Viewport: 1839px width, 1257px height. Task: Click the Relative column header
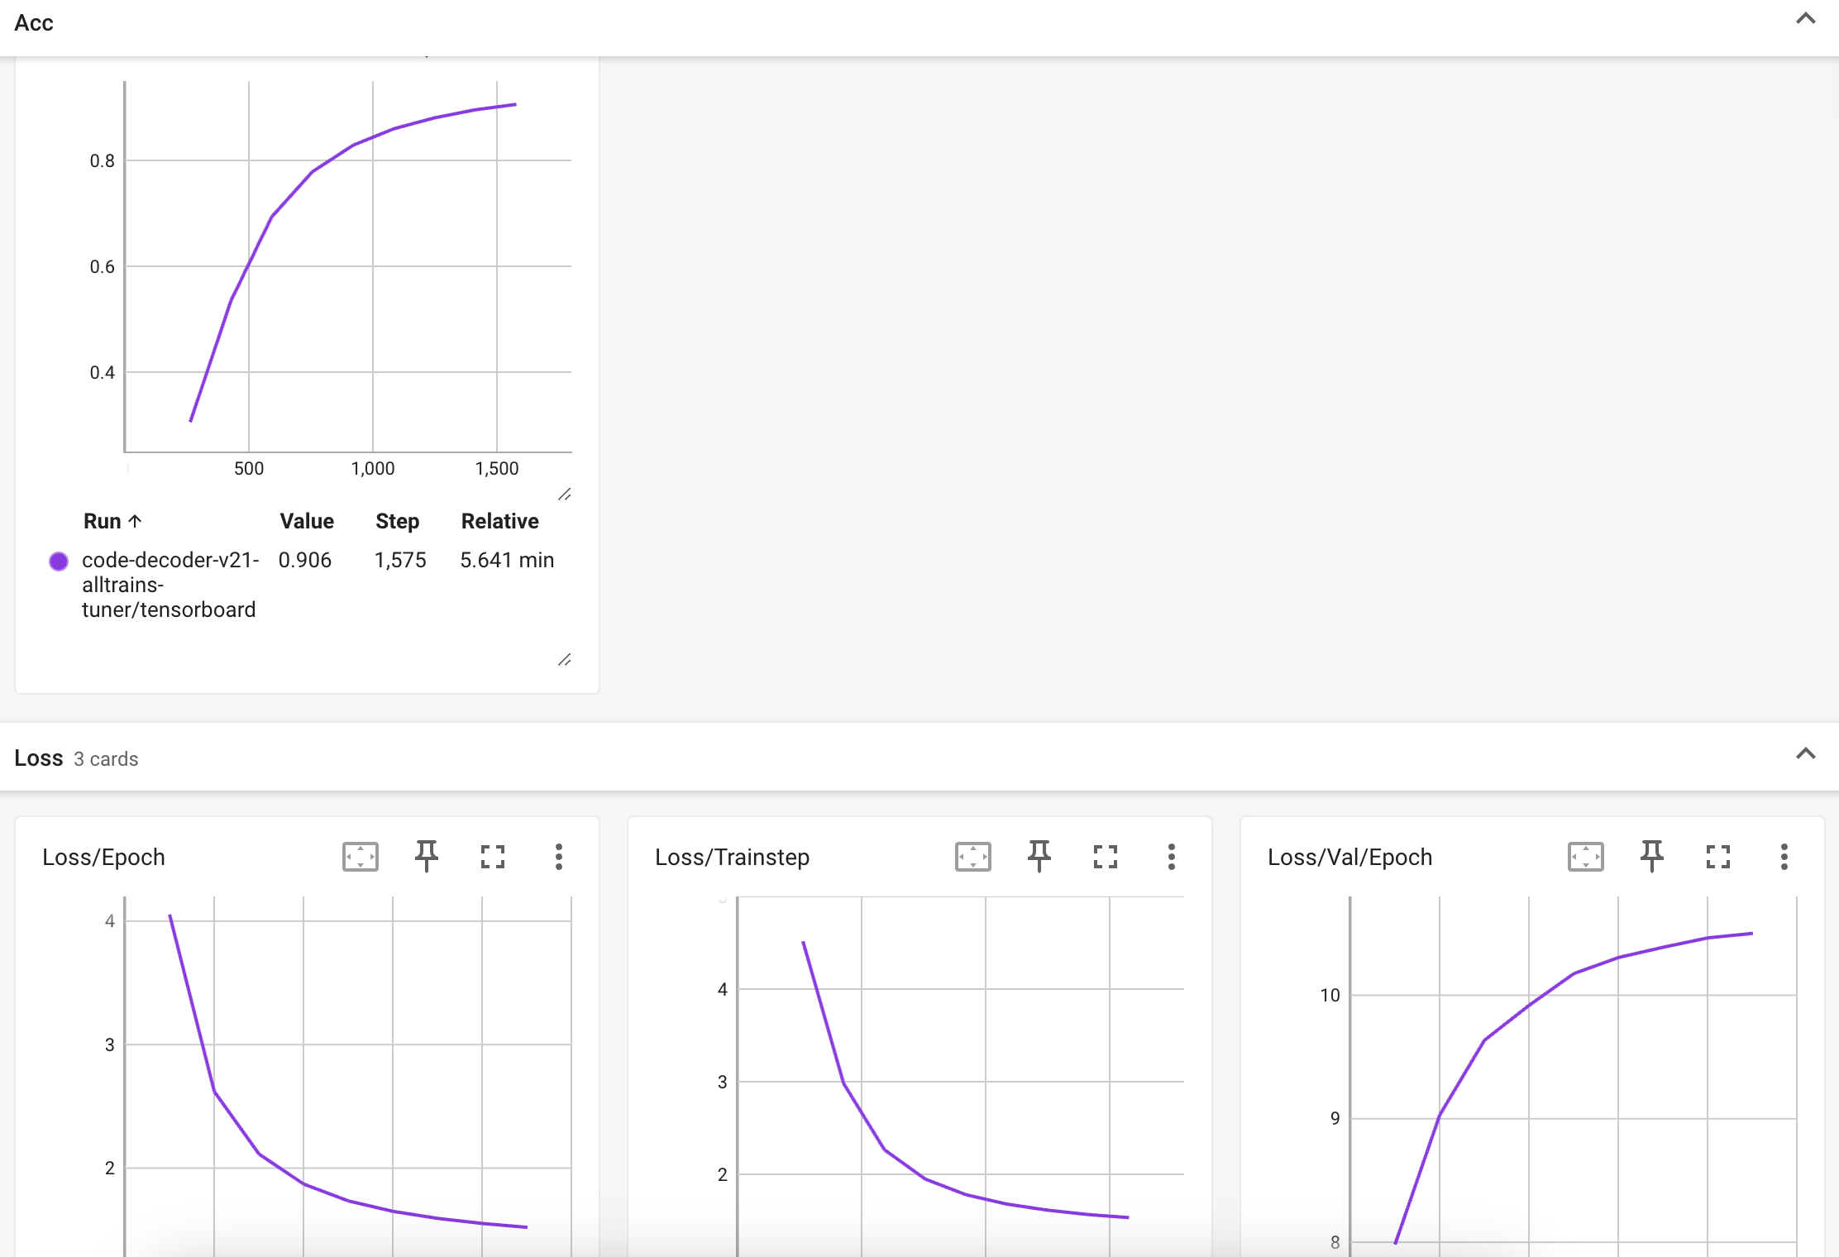pos(499,521)
